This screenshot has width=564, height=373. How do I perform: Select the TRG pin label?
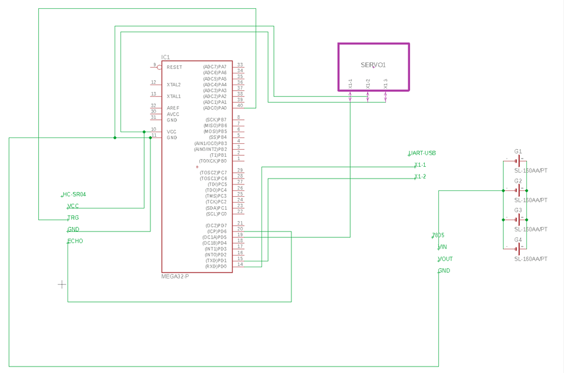(73, 217)
